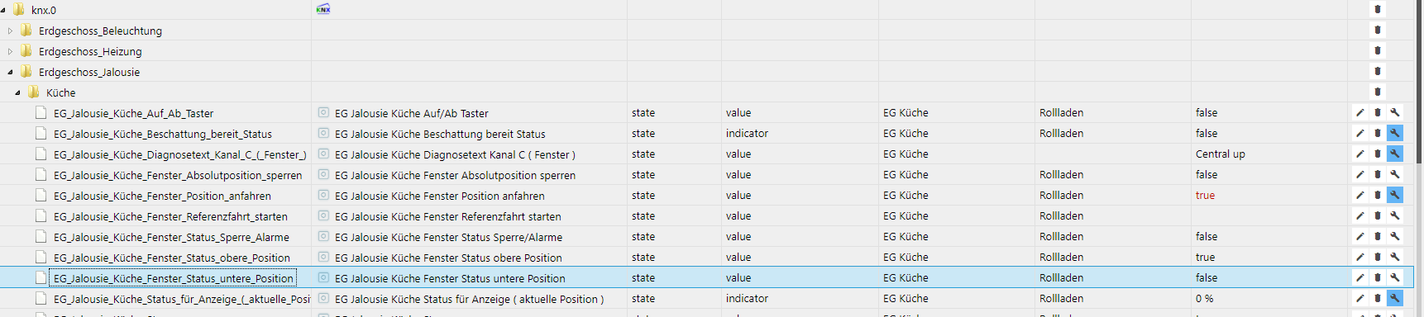Click the 0 % value of Status für Anzeige

[x=1204, y=299]
